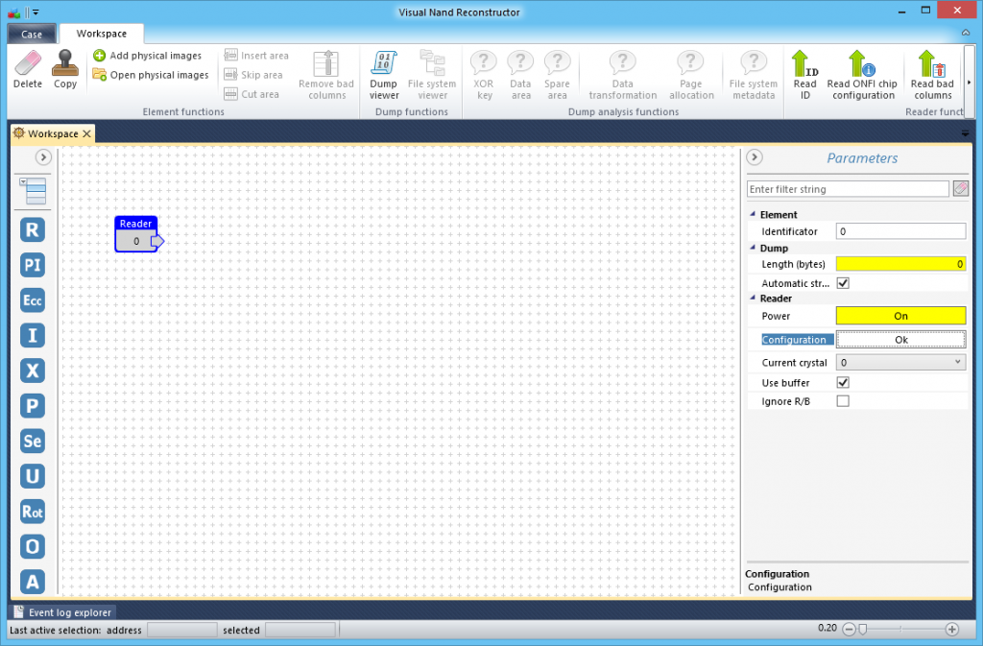Click the Identificator value field

click(x=900, y=231)
